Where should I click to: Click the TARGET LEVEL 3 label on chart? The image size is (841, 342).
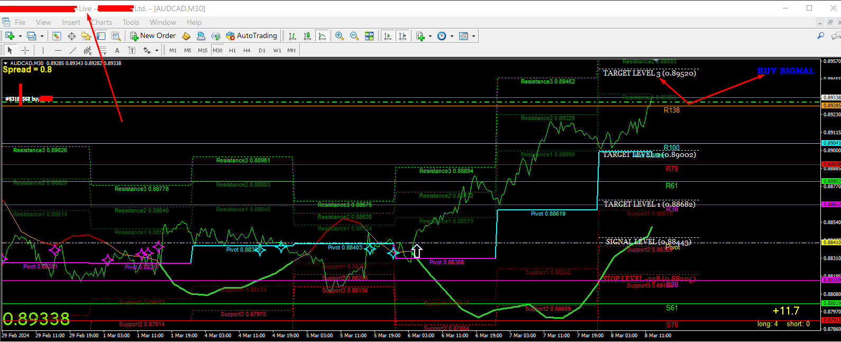click(x=649, y=73)
